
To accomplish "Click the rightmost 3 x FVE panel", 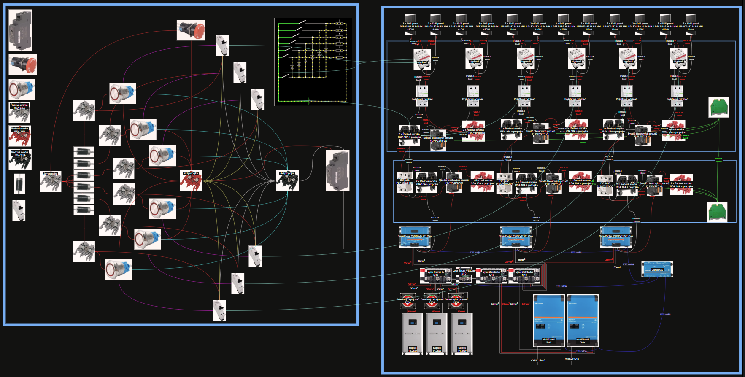I will (x=691, y=25).
